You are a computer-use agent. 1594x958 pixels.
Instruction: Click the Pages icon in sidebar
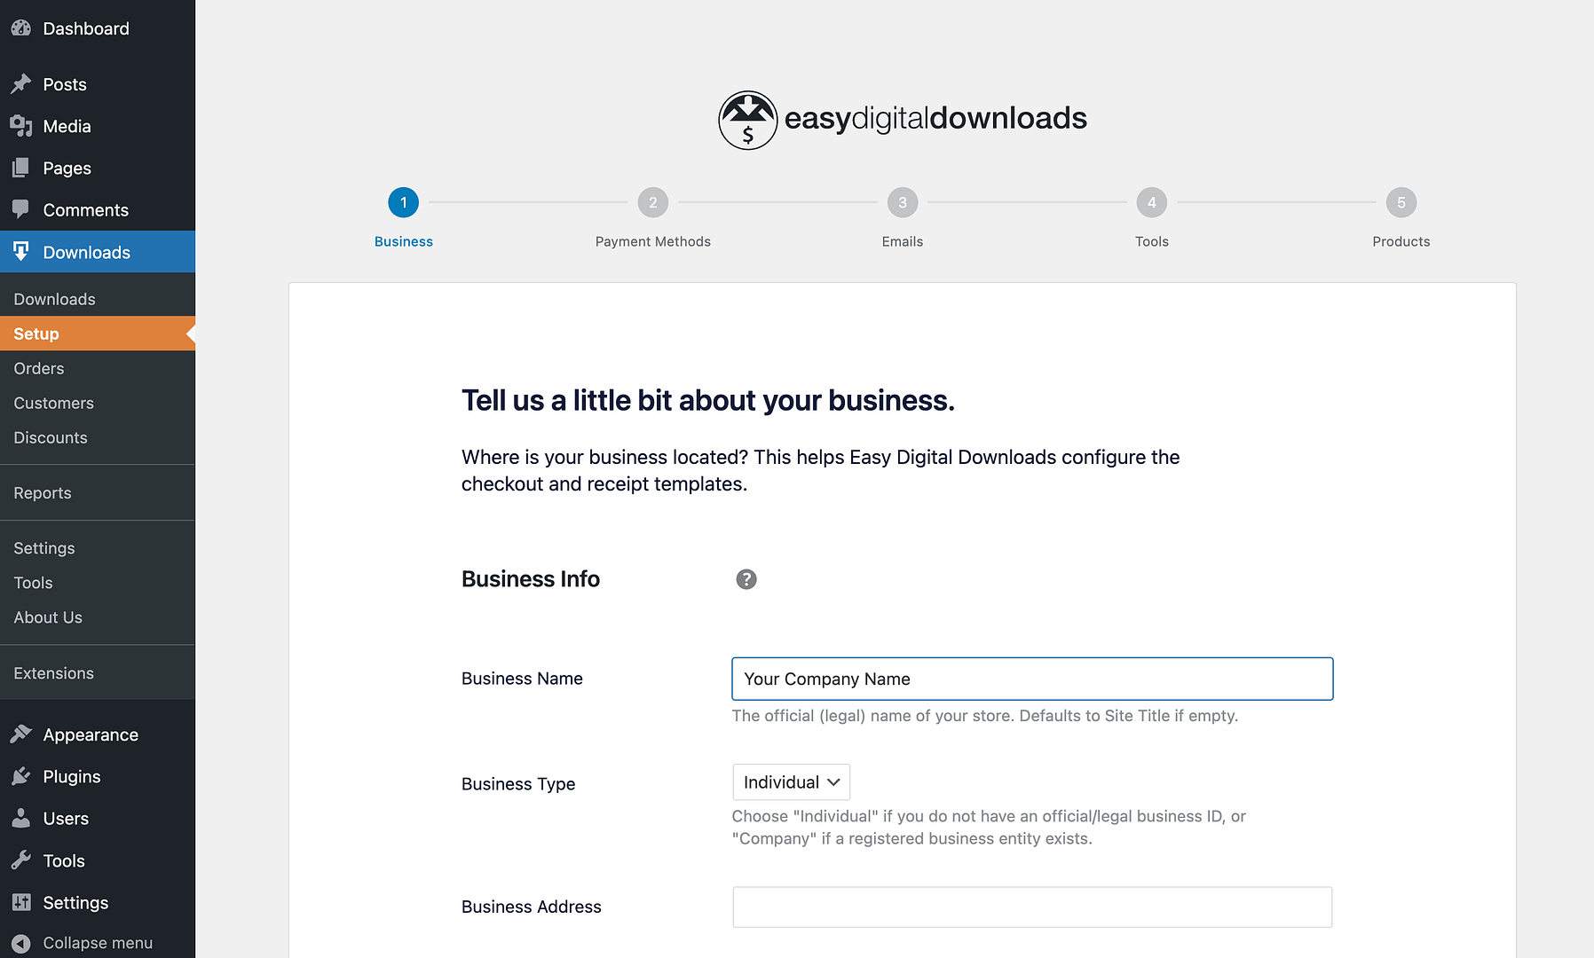pos(21,168)
